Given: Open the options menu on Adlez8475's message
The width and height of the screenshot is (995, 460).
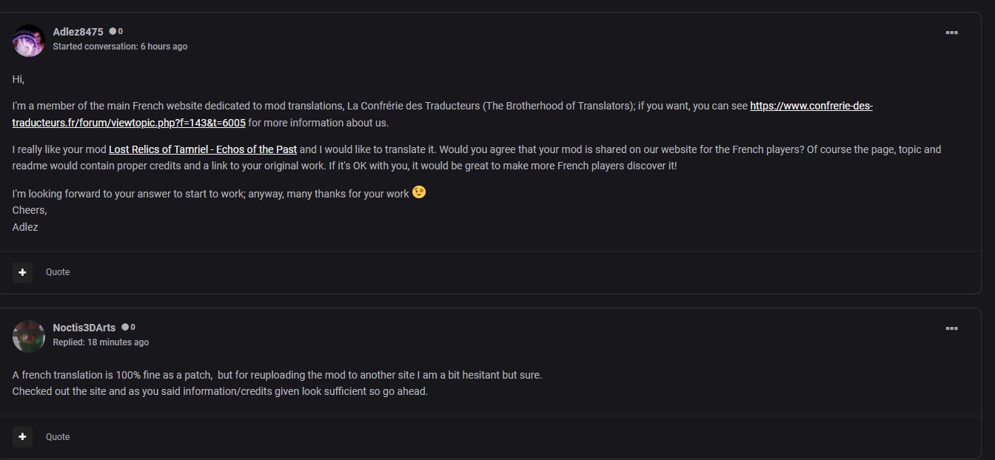Looking at the screenshot, I should [951, 33].
